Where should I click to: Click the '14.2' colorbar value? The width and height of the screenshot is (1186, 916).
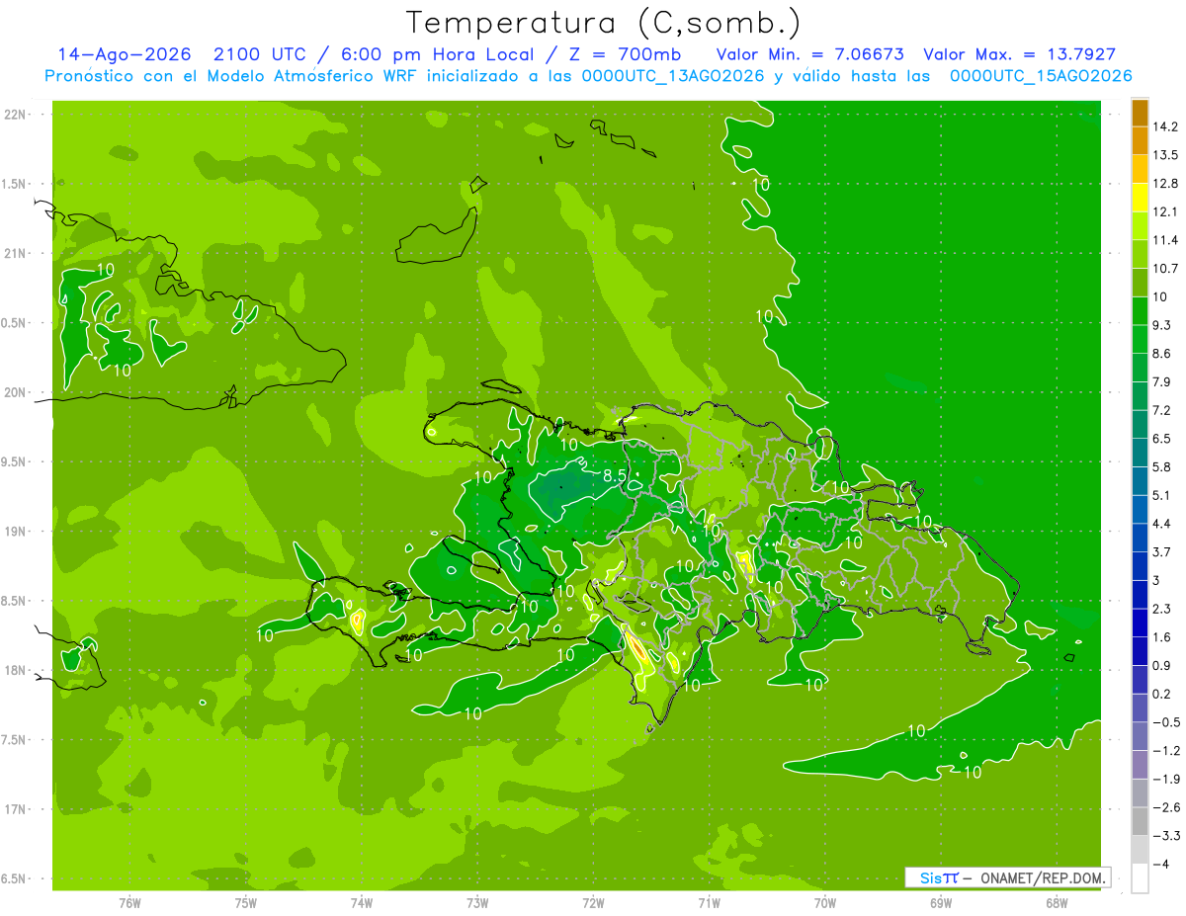(1165, 126)
